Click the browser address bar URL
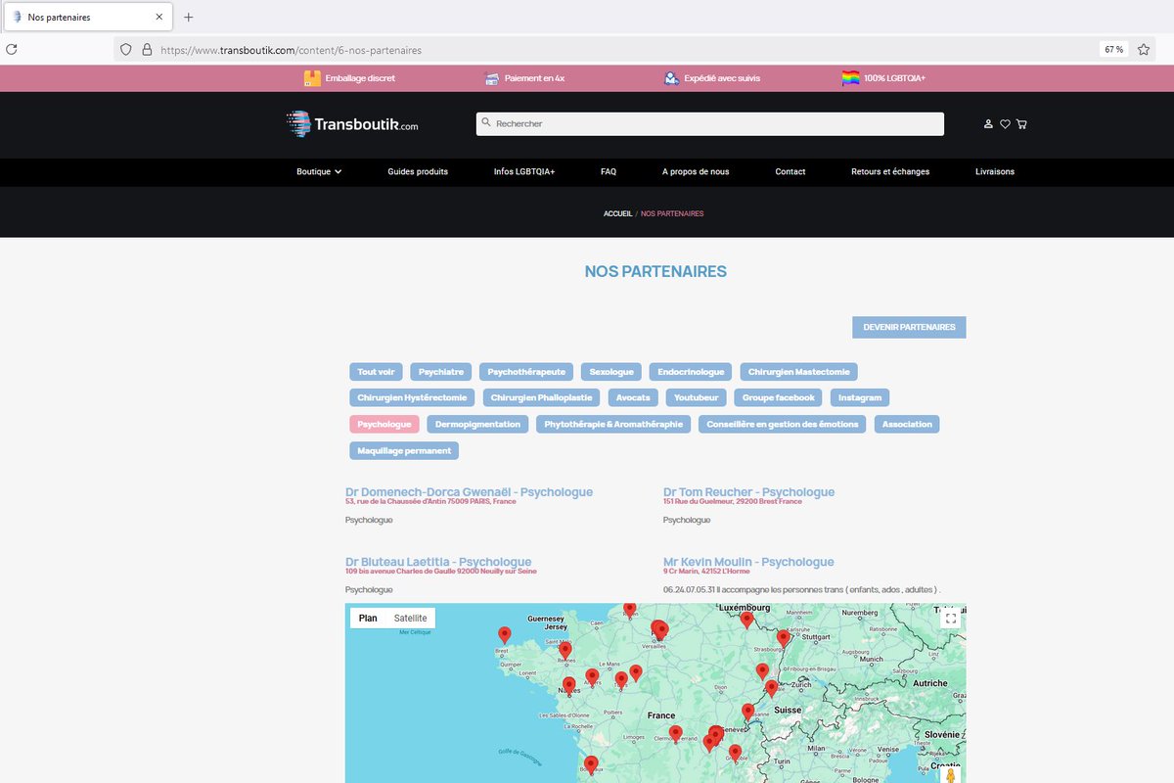Screen dimensions: 1174x783 pos(291,49)
